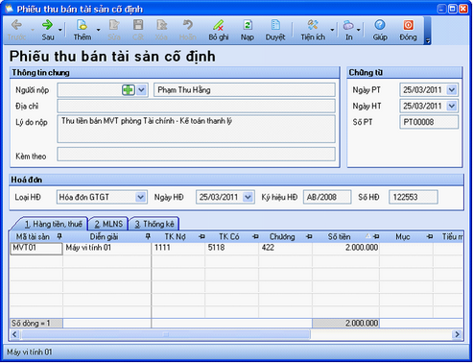473x363 pixels.
Task: Open Ngày PT date dropdown
Action: pos(452,90)
